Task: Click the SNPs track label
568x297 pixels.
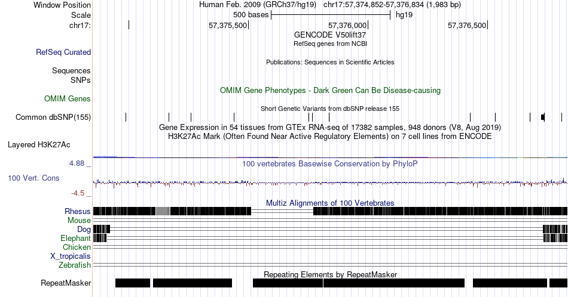Action: coord(81,80)
